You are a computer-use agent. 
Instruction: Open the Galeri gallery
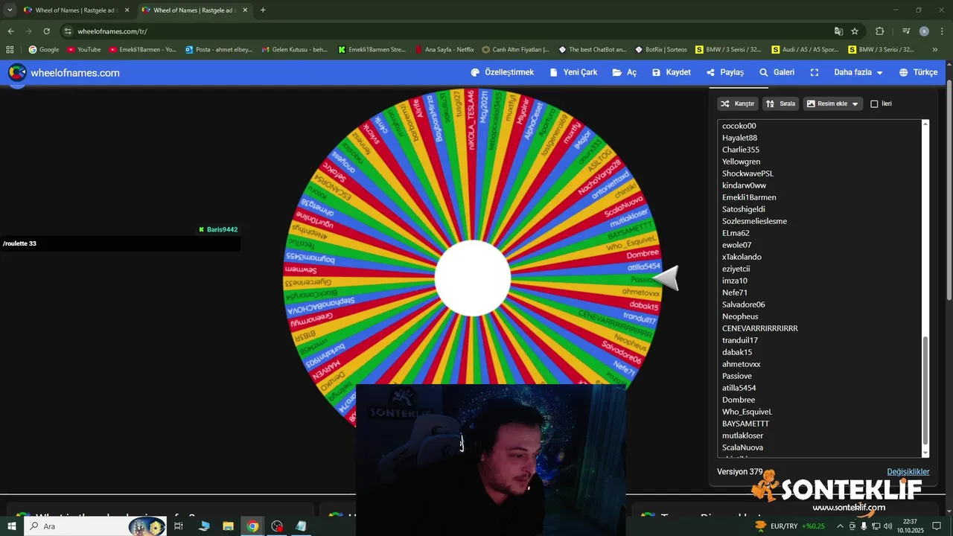coord(777,72)
